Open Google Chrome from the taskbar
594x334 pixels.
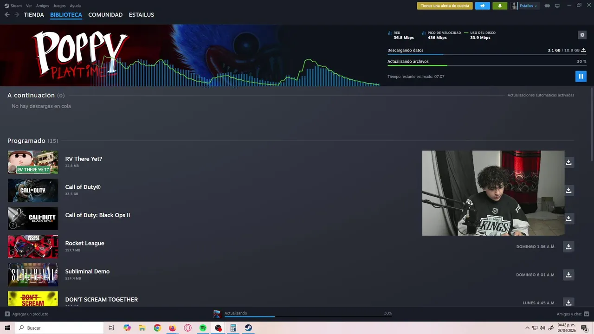[157, 328]
